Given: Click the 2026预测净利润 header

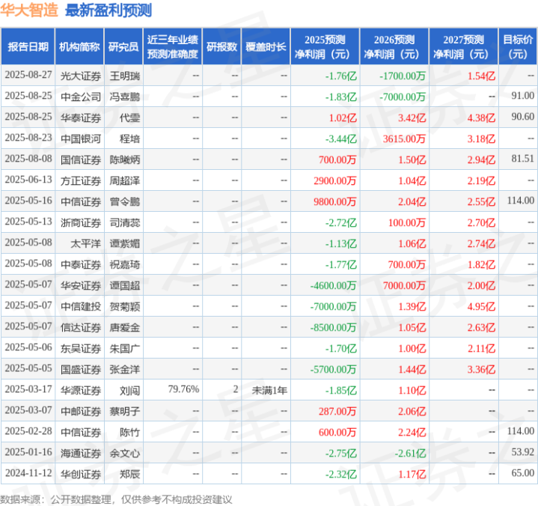Looking at the screenshot, I should [394, 46].
